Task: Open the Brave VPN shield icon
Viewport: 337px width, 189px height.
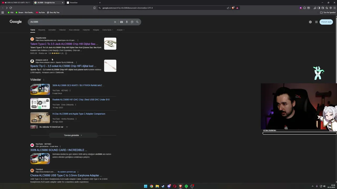Action: click(331, 8)
